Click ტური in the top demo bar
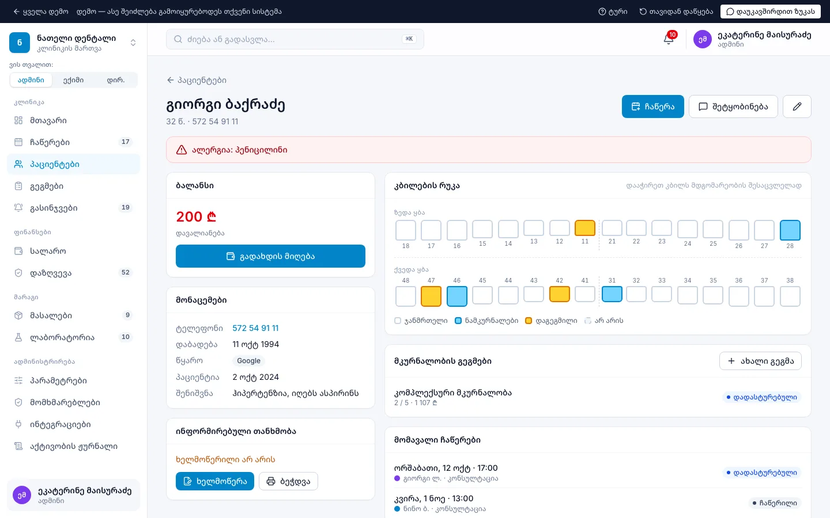This screenshot has height=518, width=830. pos(613,12)
